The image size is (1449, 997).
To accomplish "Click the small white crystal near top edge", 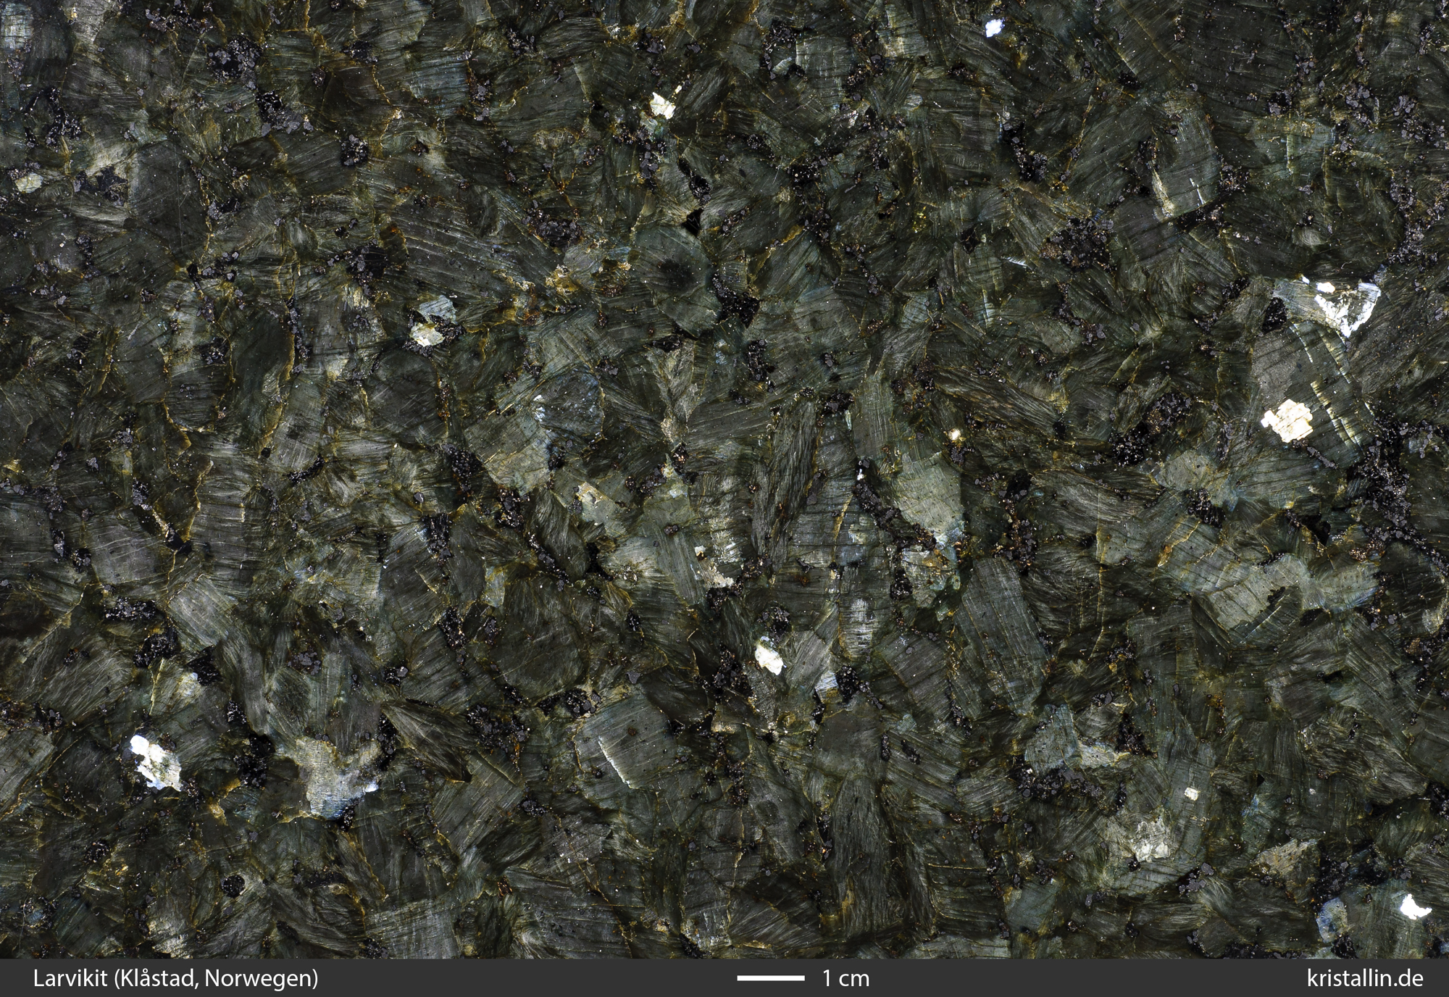I will [x=993, y=28].
